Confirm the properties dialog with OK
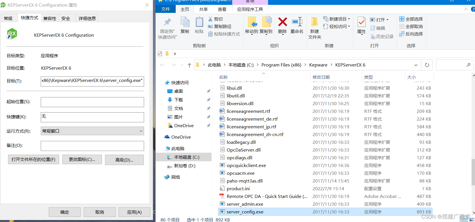Screen dimensions: 475x222 pyautogui.click(x=65, y=212)
